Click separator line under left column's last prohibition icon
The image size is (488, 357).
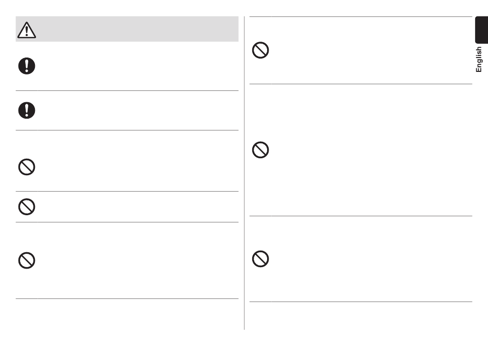click(127, 299)
